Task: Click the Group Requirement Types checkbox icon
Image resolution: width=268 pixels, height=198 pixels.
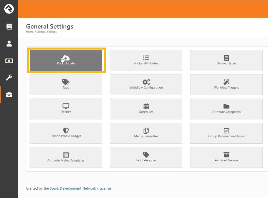Action: point(226,131)
